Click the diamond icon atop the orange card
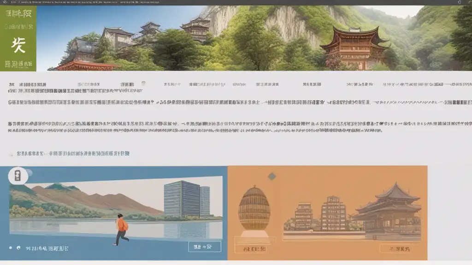 click(x=272, y=176)
